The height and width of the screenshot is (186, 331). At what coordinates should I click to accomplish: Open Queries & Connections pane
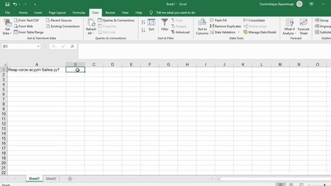coord(116,20)
